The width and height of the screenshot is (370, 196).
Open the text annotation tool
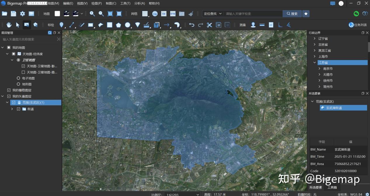(156, 25)
